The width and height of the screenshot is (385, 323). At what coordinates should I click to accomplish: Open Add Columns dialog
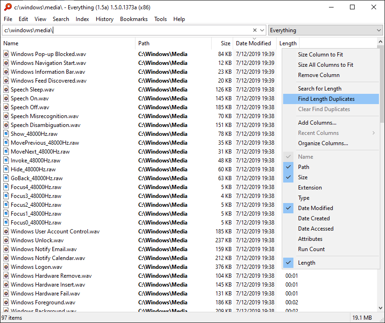tap(331, 123)
